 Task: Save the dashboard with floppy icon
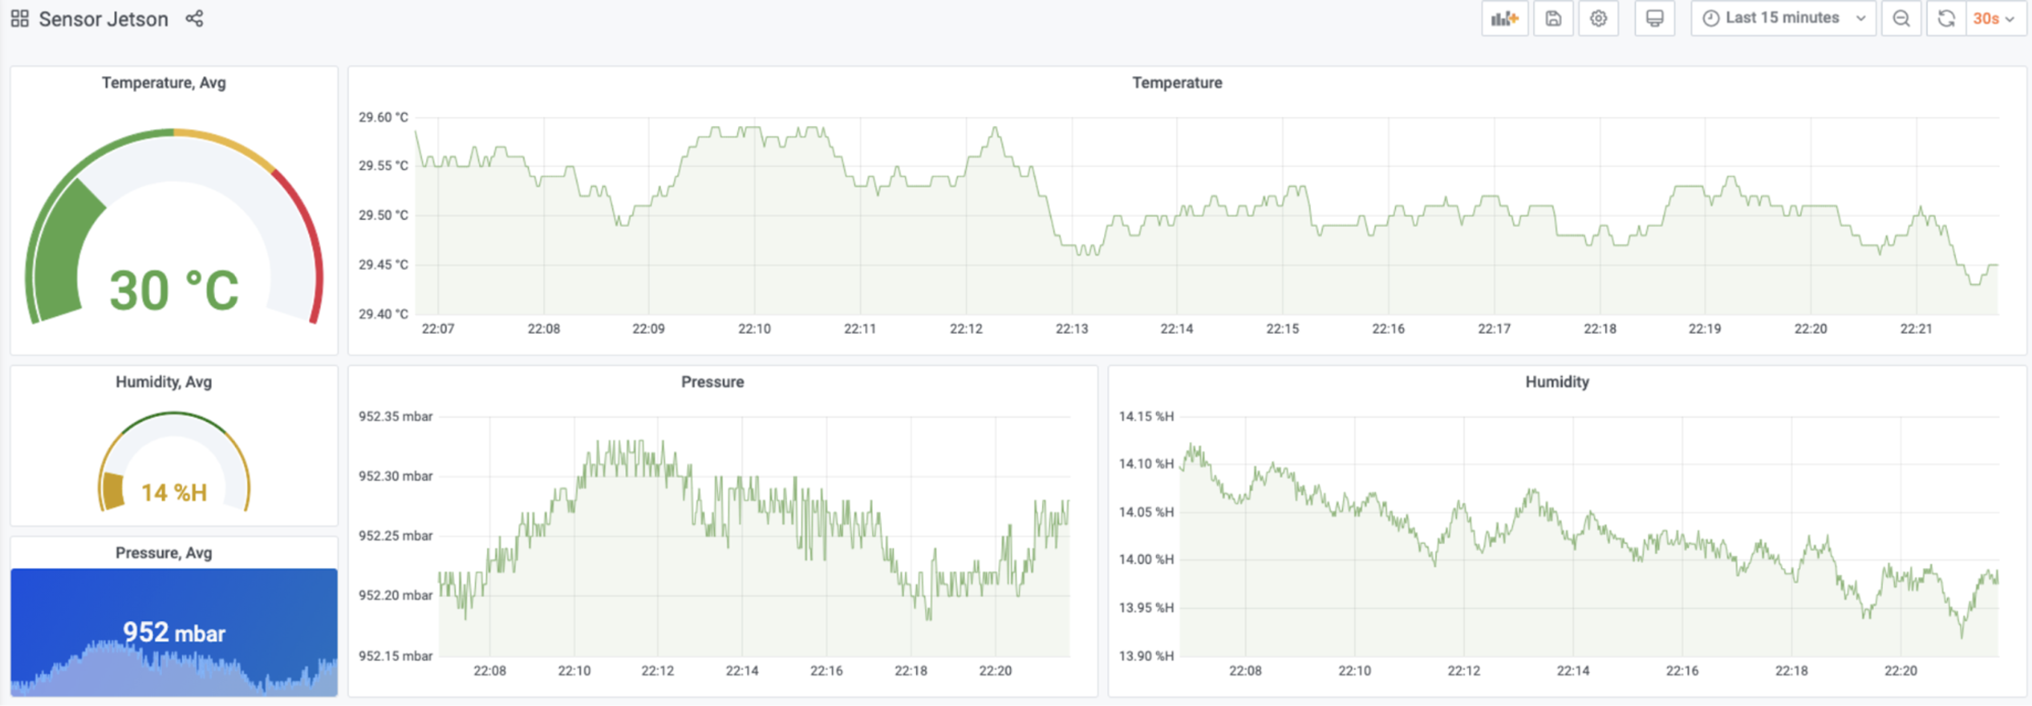point(1553,18)
